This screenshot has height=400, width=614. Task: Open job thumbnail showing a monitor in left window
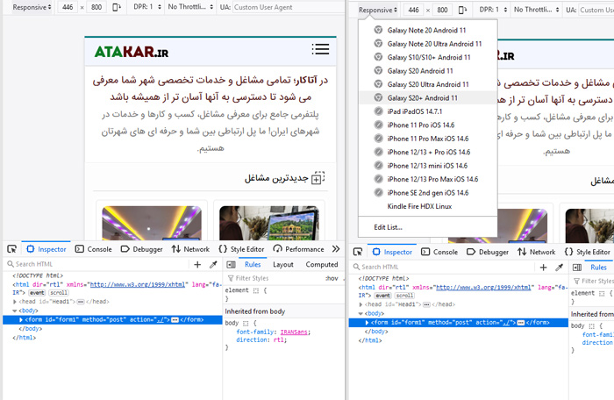click(269, 223)
